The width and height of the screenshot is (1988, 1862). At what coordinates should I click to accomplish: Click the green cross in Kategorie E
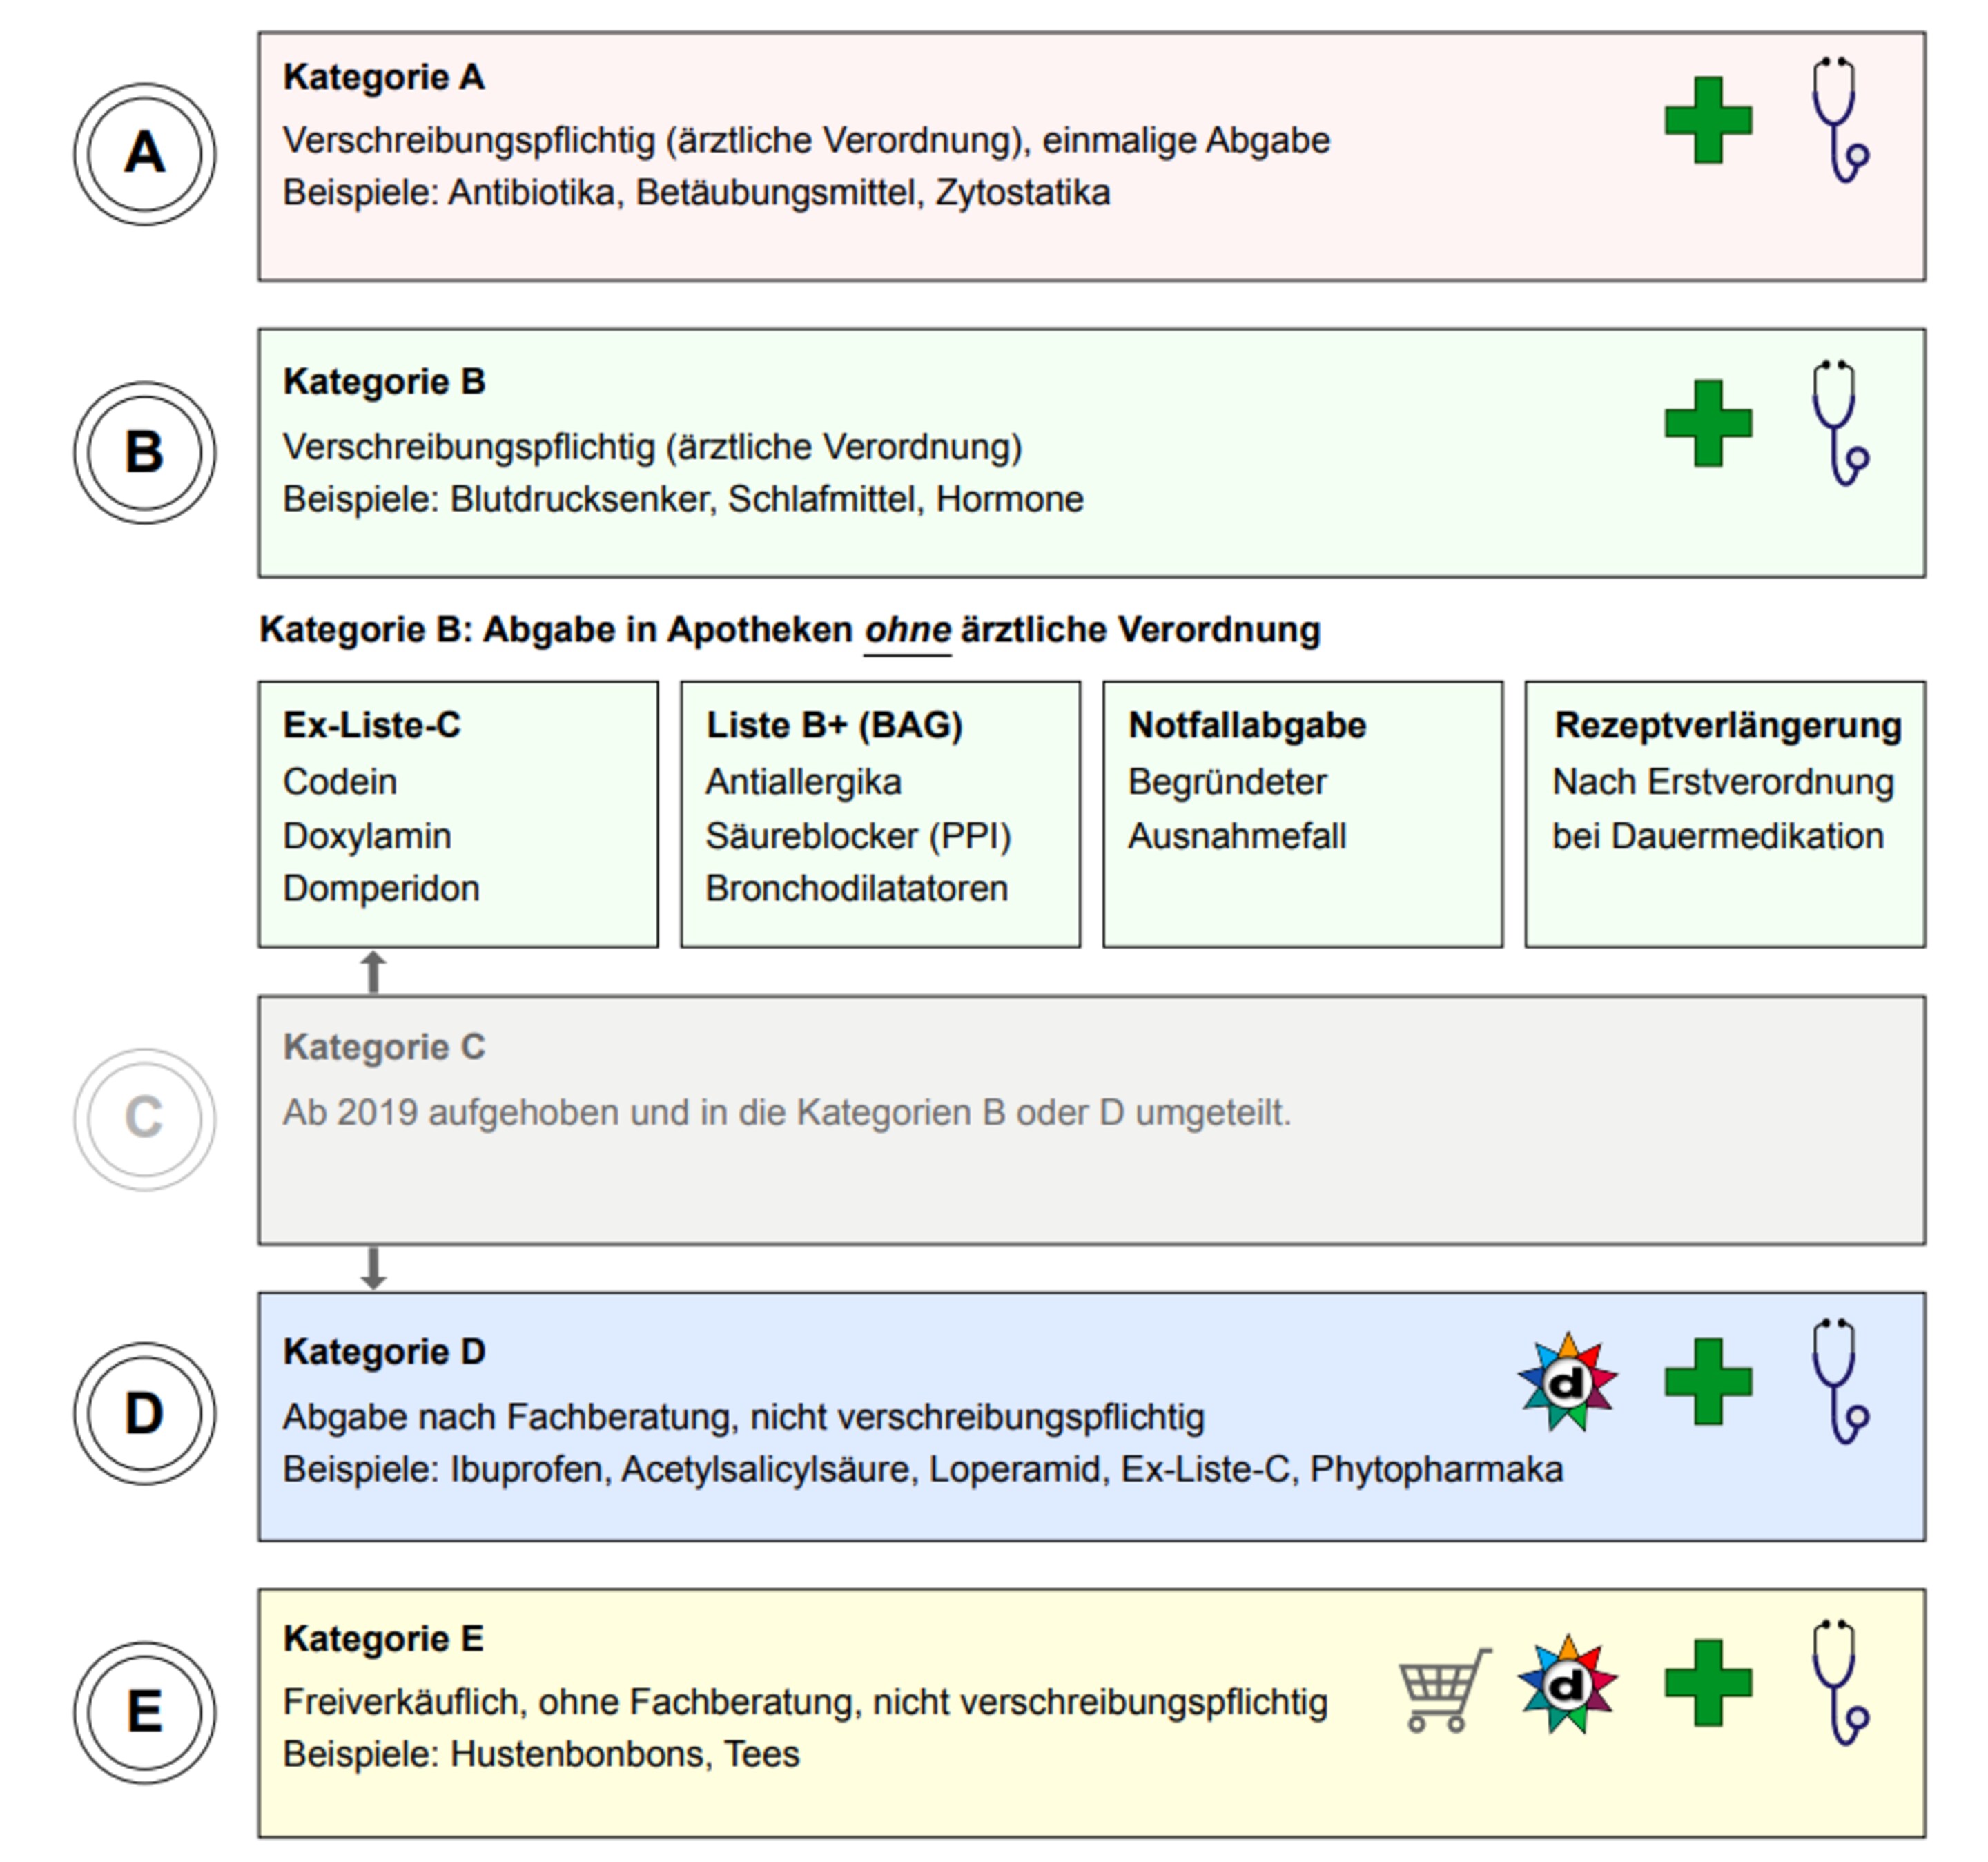pyautogui.click(x=1708, y=1683)
